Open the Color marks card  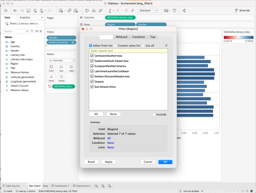[51, 68]
